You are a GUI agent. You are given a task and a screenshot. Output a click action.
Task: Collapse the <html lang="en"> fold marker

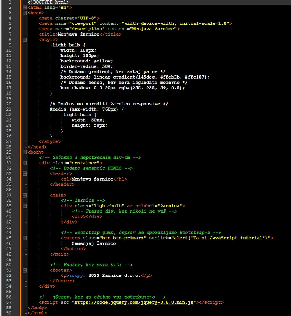25,8
